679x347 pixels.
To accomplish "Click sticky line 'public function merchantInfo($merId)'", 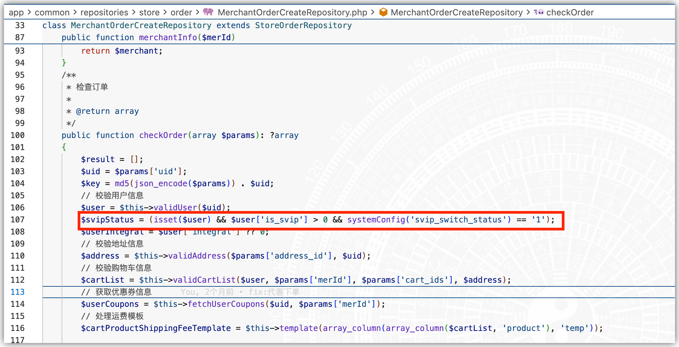I will (x=148, y=38).
